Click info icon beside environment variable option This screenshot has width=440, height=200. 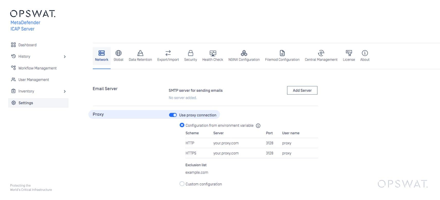click(258, 126)
